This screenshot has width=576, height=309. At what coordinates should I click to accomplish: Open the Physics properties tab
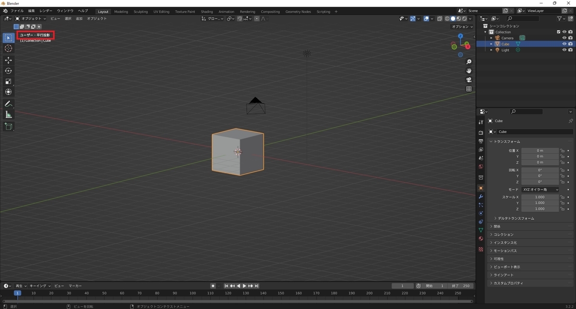coord(480,214)
